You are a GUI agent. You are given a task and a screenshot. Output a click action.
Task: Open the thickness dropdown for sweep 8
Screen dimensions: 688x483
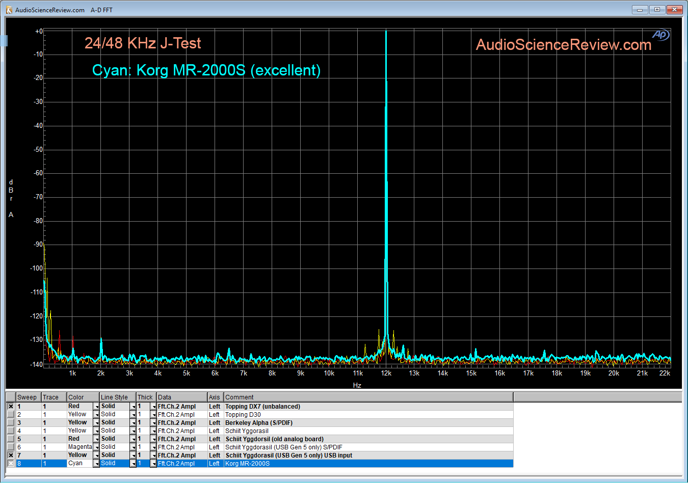[153, 464]
